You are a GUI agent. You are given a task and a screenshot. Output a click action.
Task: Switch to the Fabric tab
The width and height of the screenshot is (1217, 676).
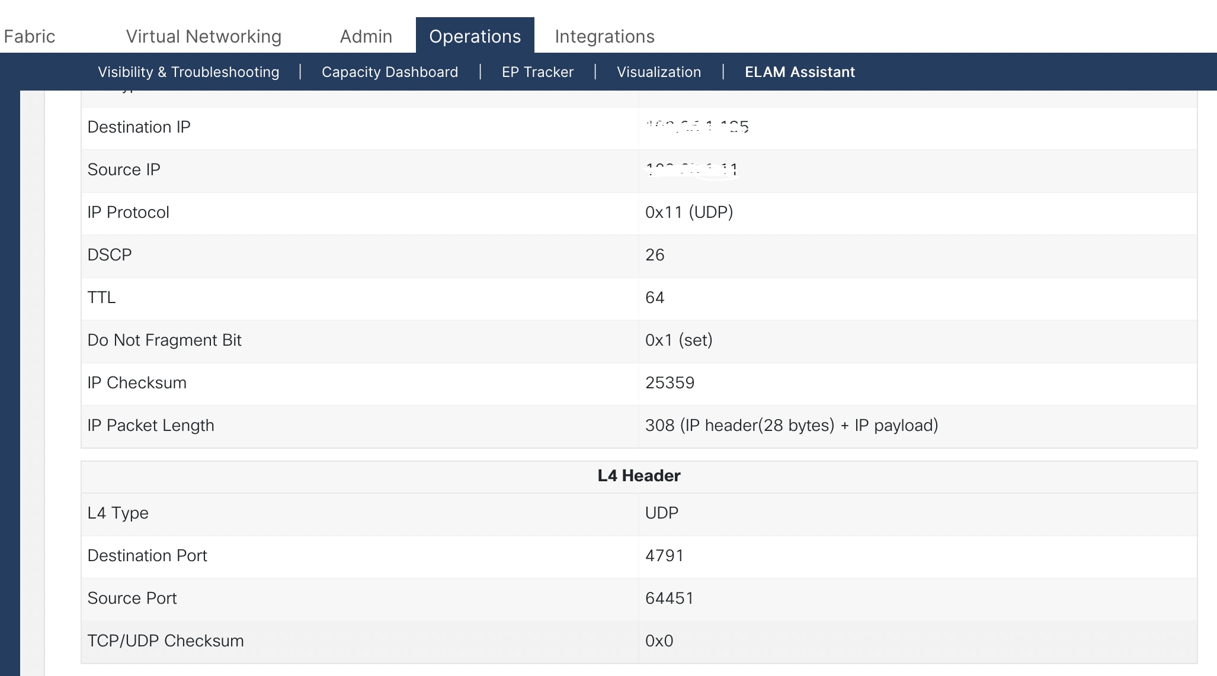click(29, 36)
